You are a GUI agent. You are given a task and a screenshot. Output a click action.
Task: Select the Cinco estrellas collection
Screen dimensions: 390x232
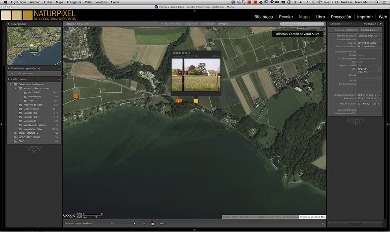click(x=31, y=109)
